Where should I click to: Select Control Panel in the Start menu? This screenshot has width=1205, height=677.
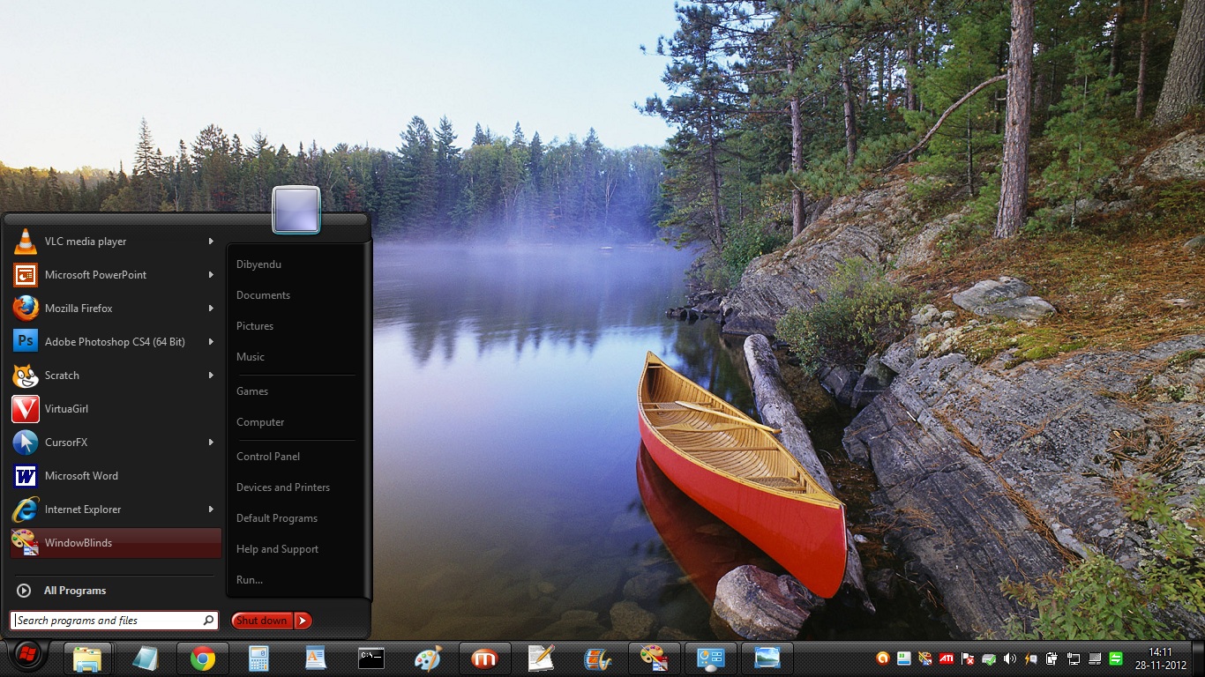pos(267,456)
